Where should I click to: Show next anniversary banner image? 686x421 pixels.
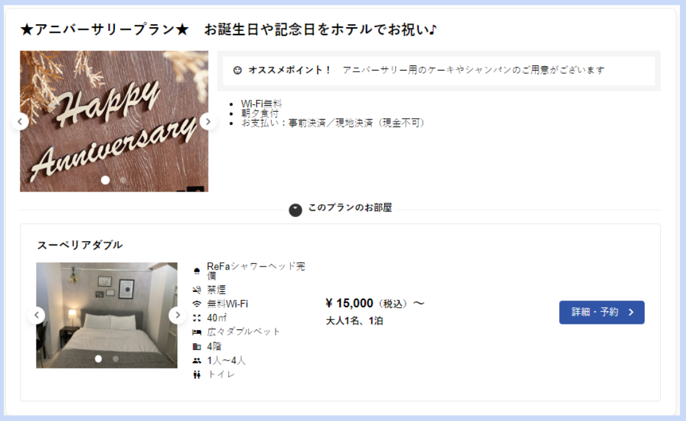208,122
